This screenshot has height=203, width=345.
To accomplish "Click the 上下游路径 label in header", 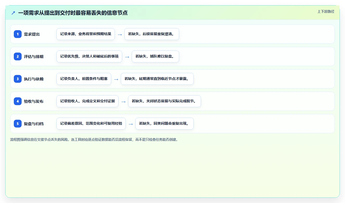I will point(326,11).
